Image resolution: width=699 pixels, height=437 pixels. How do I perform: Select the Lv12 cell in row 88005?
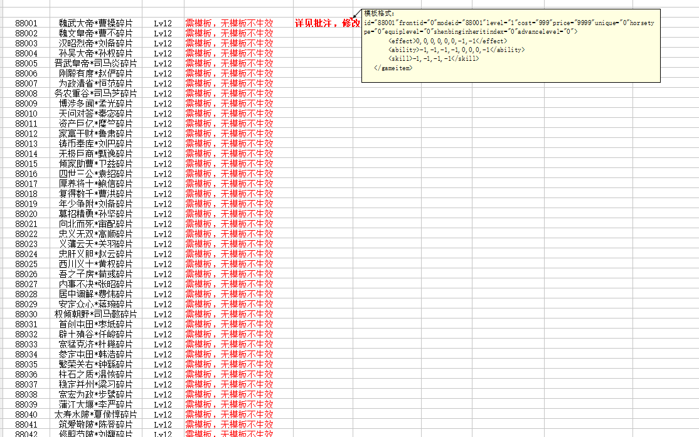[x=163, y=64]
